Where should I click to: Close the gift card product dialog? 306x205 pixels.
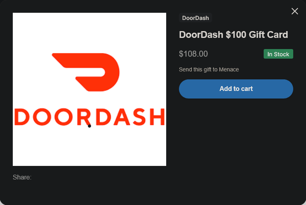[295, 11]
